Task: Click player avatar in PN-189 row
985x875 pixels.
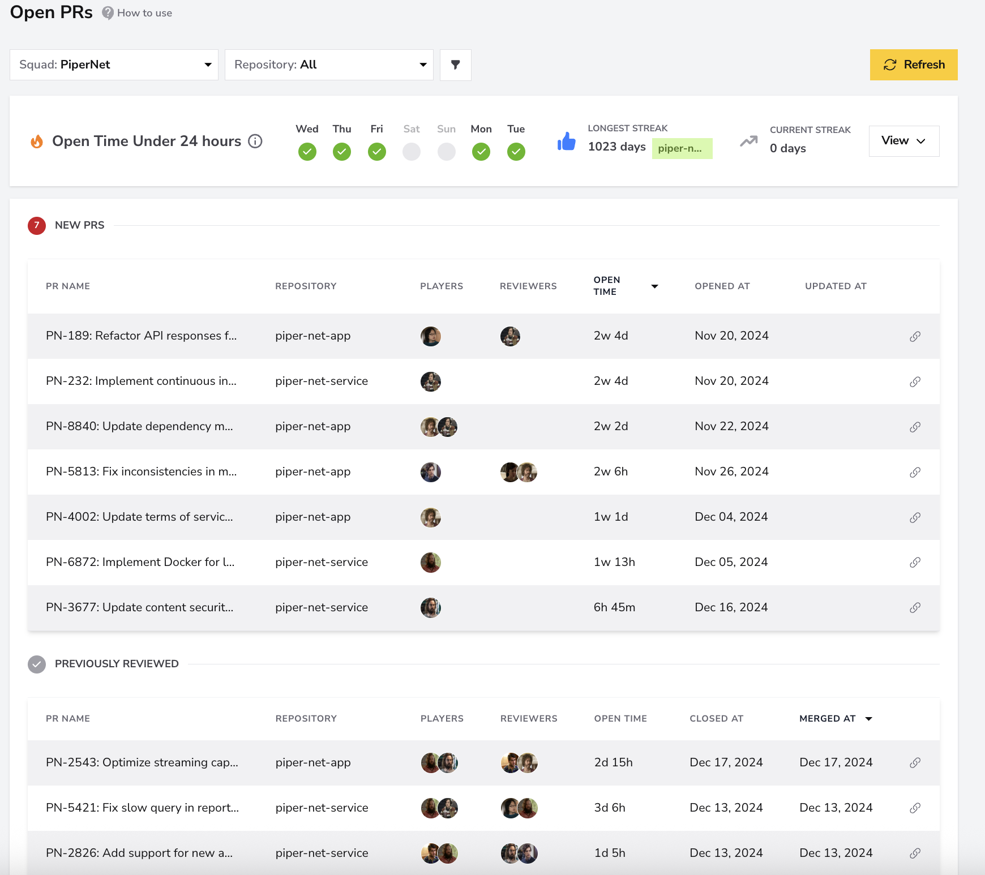Action: [x=431, y=336]
